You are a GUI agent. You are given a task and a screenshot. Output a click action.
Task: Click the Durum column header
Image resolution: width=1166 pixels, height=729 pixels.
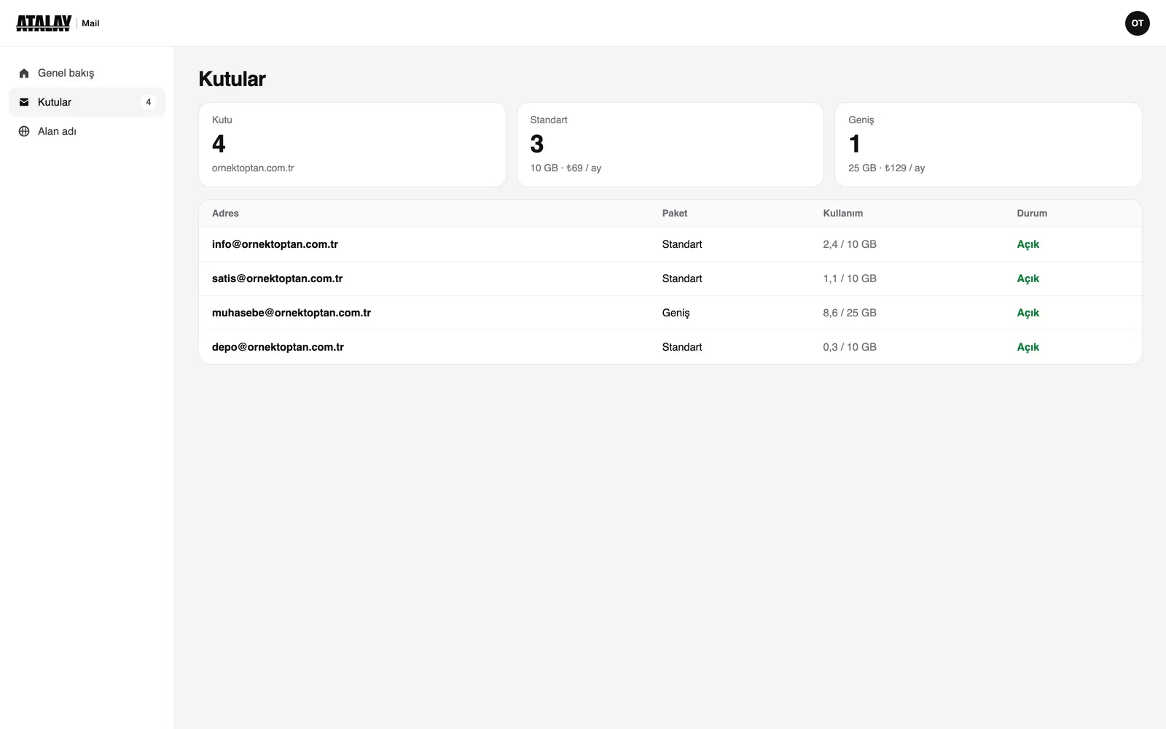(x=1032, y=214)
